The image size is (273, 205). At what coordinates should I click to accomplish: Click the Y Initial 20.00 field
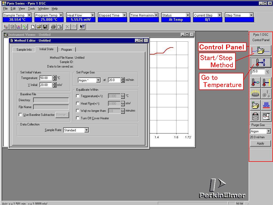(46, 85)
